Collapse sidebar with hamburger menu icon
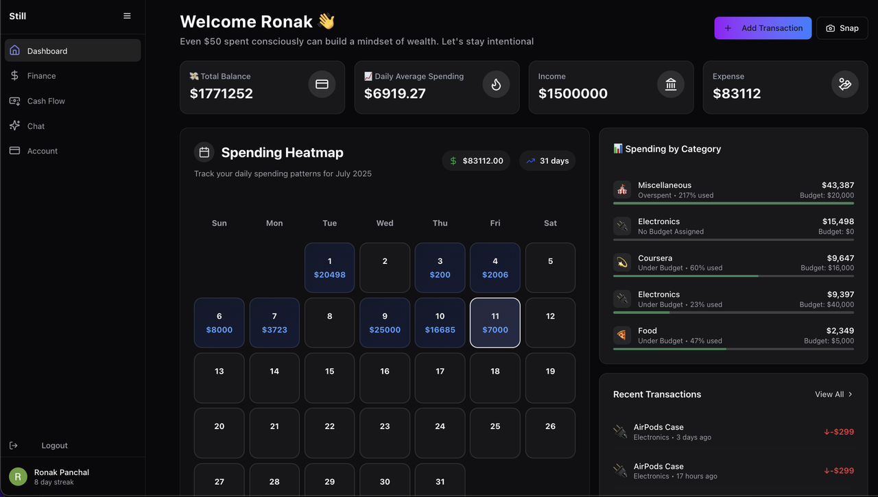Viewport: 878px width, 497px height. click(x=127, y=16)
